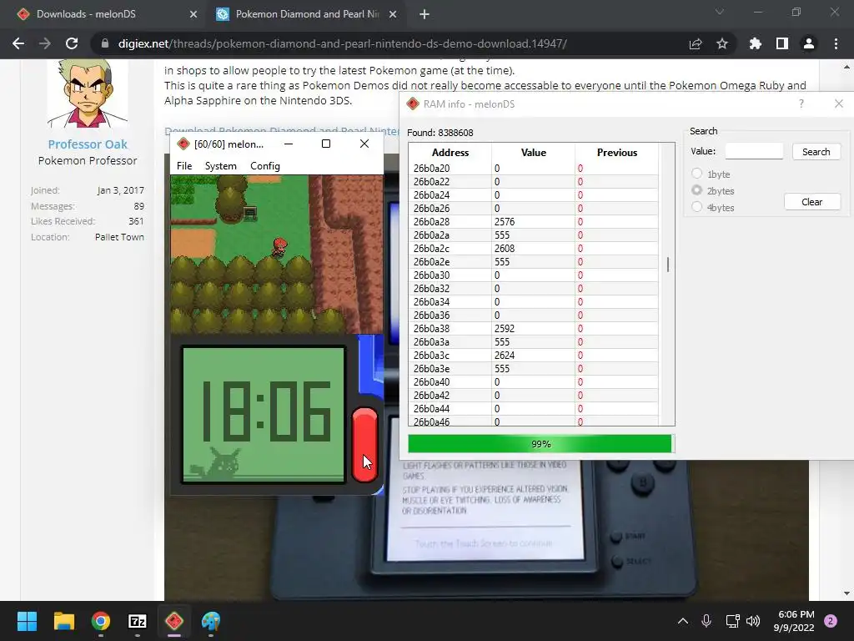854x641 pixels.
Task: Click the RAM search 99% progress bar
Action: click(540, 444)
